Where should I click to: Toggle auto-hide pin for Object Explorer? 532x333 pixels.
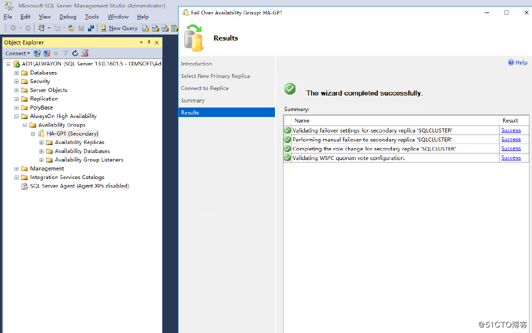tap(149, 42)
